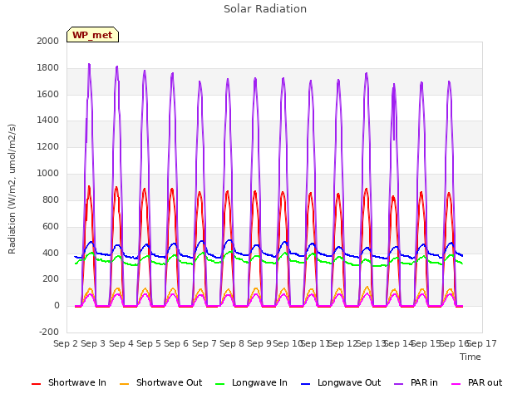Click the Sep 17 x-axis label
The height and width of the screenshot is (399, 532).
(482, 343)
